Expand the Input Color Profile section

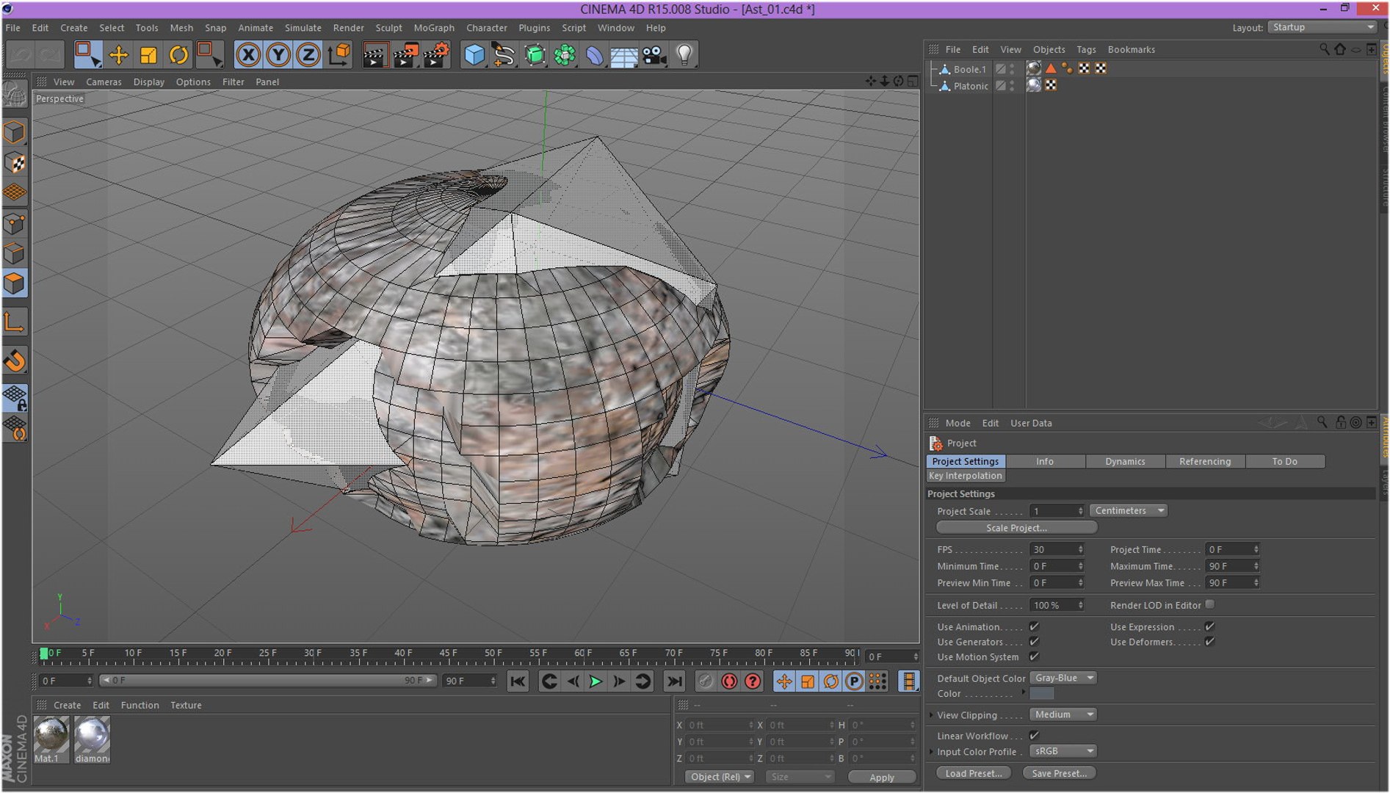932,751
